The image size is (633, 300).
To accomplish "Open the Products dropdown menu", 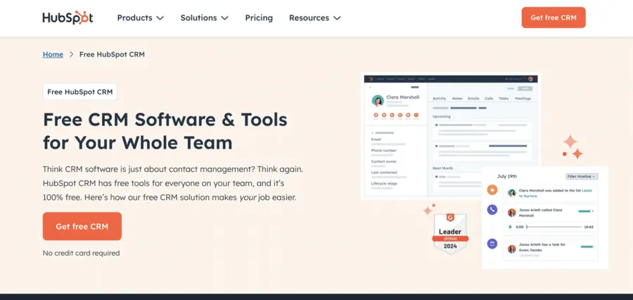I will 141,18.
